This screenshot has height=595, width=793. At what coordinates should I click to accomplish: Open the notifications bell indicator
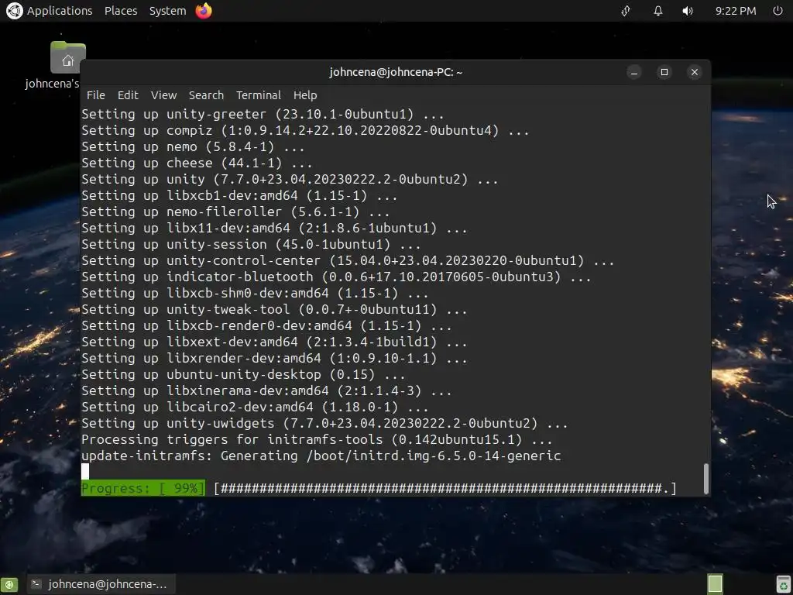coord(658,11)
